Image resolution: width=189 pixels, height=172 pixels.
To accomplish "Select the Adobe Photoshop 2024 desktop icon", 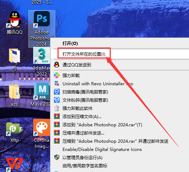I will [x=42, y=19].
